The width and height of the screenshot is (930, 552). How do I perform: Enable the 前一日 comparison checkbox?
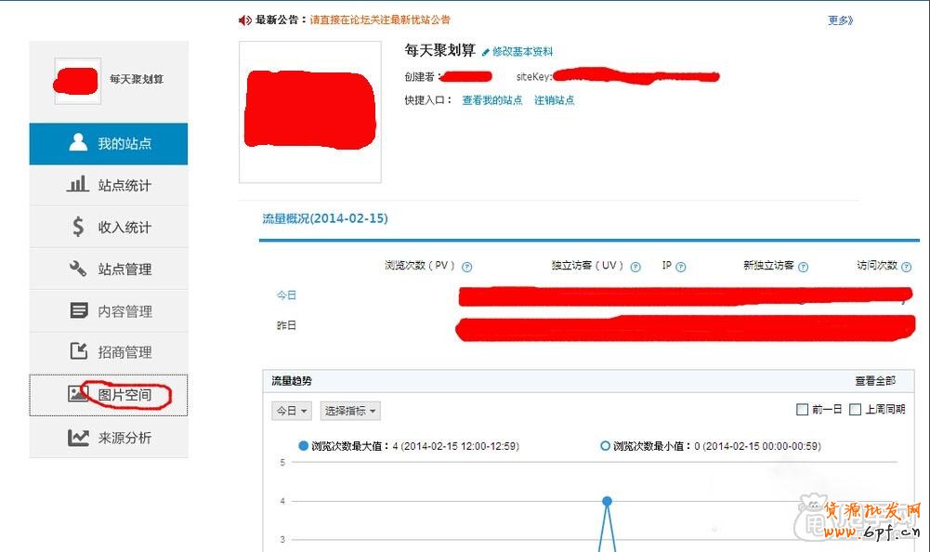803,410
